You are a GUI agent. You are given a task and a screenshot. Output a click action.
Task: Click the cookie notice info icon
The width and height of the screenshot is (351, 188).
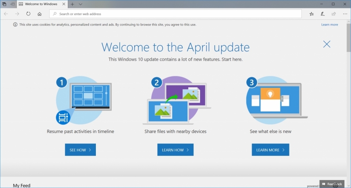[x=15, y=25]
